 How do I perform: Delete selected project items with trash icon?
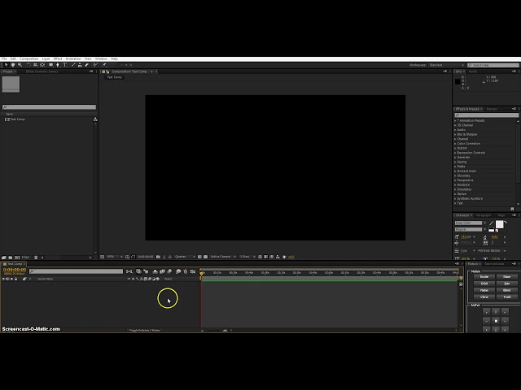pyautogui.click(x=36, y=258)
